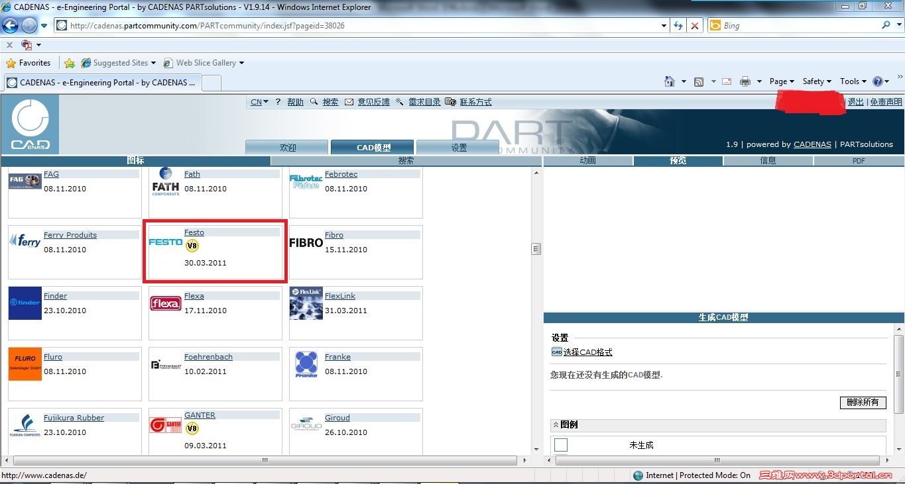The image size is (905, 484).
Task: Select the Febrotec logo thumbnail
Action: (x=306, y=181)
